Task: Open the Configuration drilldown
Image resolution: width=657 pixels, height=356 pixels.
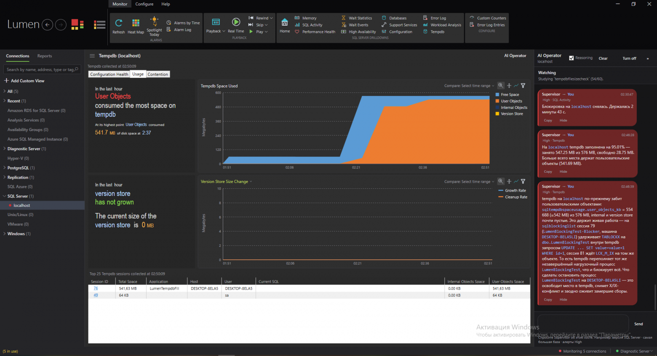Action: [397, 32]
